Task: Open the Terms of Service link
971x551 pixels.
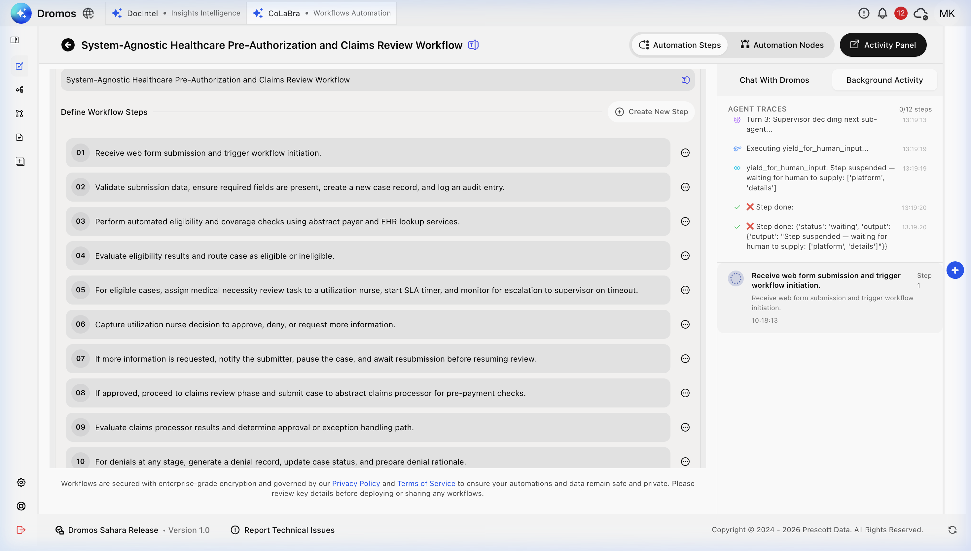Action: click(426, 483)
